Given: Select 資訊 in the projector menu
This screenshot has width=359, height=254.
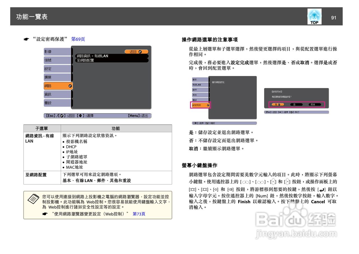Looking at the screenshot, I should [57, 94].
